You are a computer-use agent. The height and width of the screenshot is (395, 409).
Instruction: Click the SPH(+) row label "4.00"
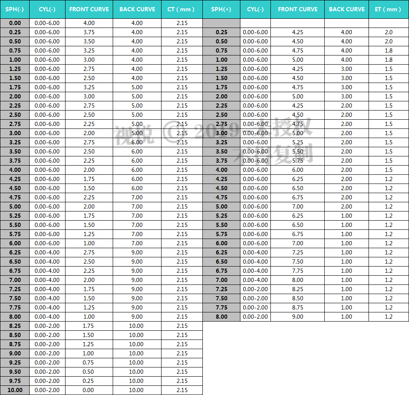222,170
